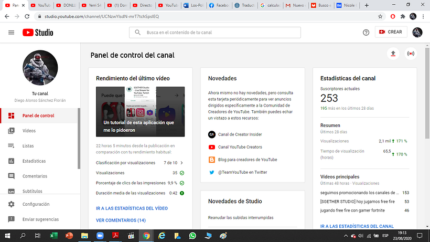Open PowerPoint from the taskbar
This screenshot has width=430, height=242.
(x=69, y=236)
